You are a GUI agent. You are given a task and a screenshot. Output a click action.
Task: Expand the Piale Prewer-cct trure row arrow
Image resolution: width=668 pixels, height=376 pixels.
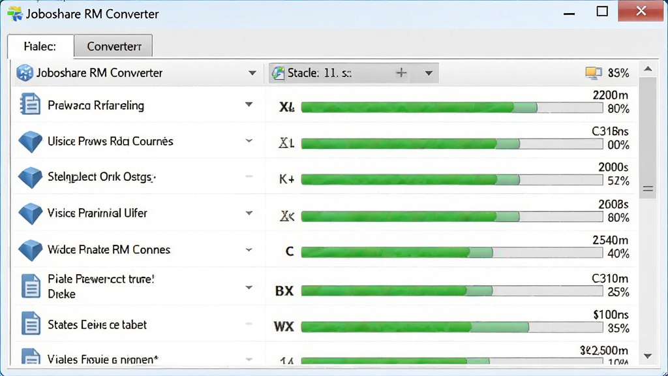coord(249,287)
